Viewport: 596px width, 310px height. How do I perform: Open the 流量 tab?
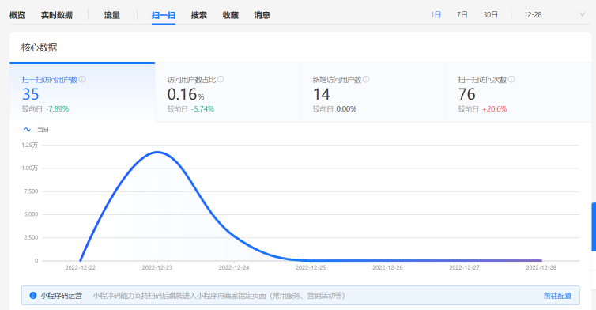coord(111,15)
